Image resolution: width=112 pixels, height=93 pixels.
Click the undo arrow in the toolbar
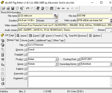pyautogui.click(x=28, y=8)
